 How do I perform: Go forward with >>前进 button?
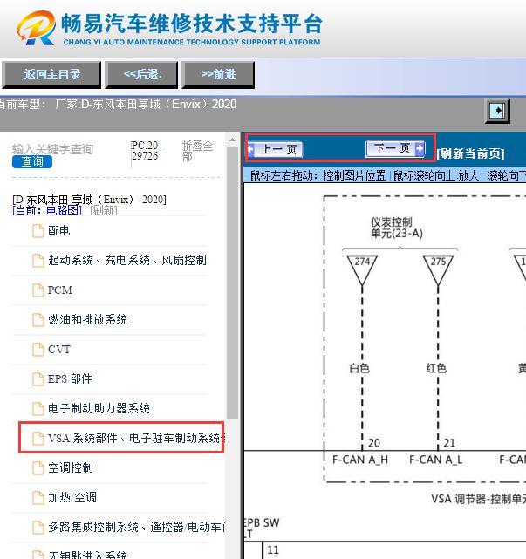point(218,74)
